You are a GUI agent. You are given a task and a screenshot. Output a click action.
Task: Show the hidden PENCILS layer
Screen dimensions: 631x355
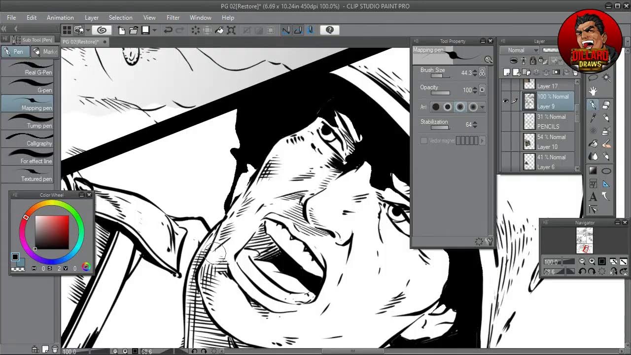pos(505,121)
